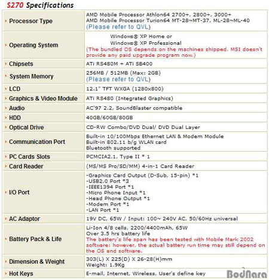
Task: Click the 'S270 Specifications' heading
Action: click(40, 5)
